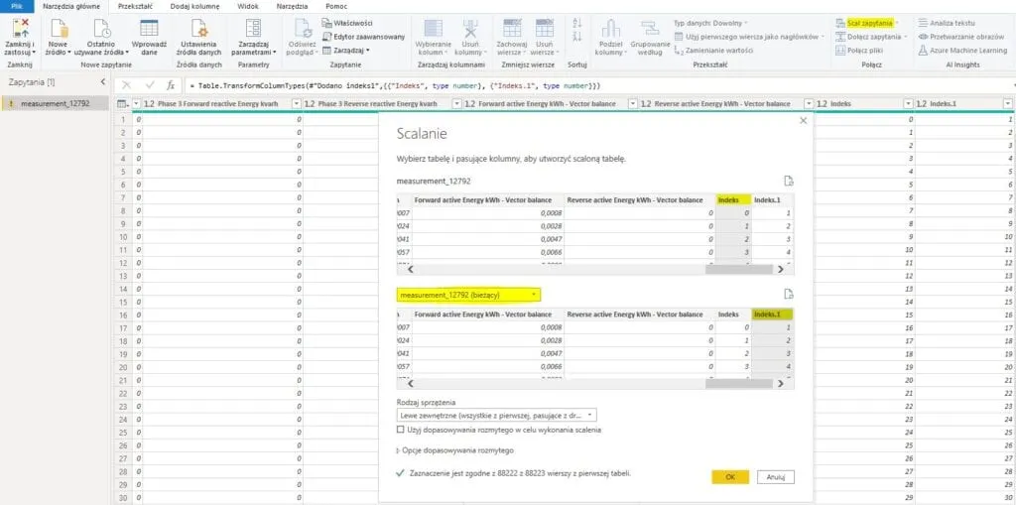This screenshot has width=1016, height=505.
Task: Click right arrow of the second table's scrollbar
Action: 780,383
